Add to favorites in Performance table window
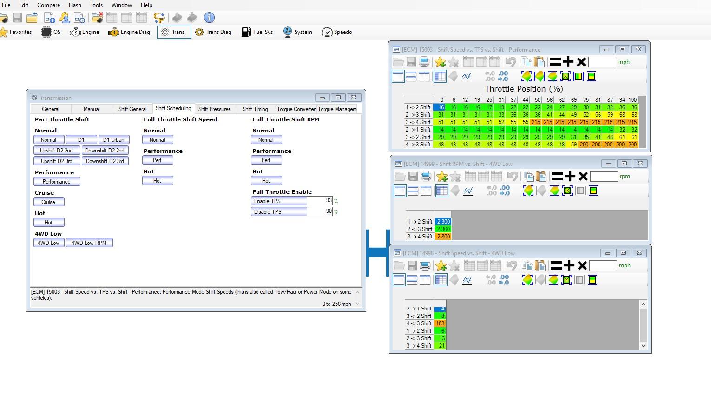Image resolution: width=711 pixels, height=396 pixels. pos(440,62)
